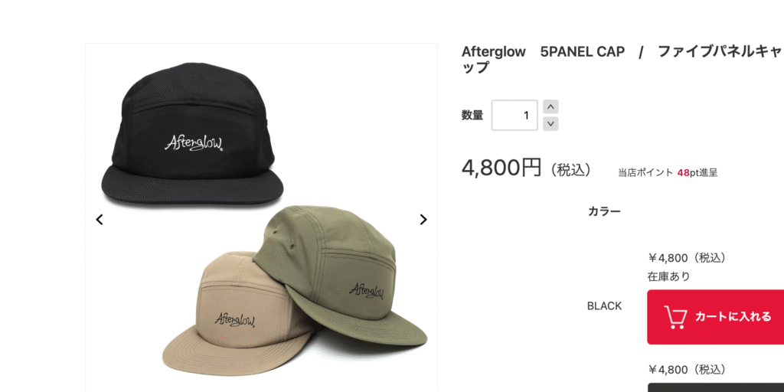Click the 当店ポイント 48pt進呈 text

click(668, 173)
